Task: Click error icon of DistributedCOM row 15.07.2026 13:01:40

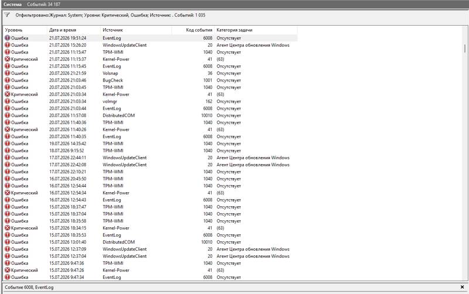Action: coord(8,242)
